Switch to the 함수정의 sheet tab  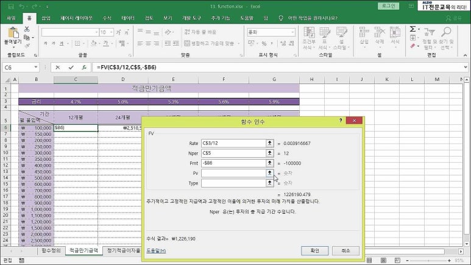tap(51, 250)
